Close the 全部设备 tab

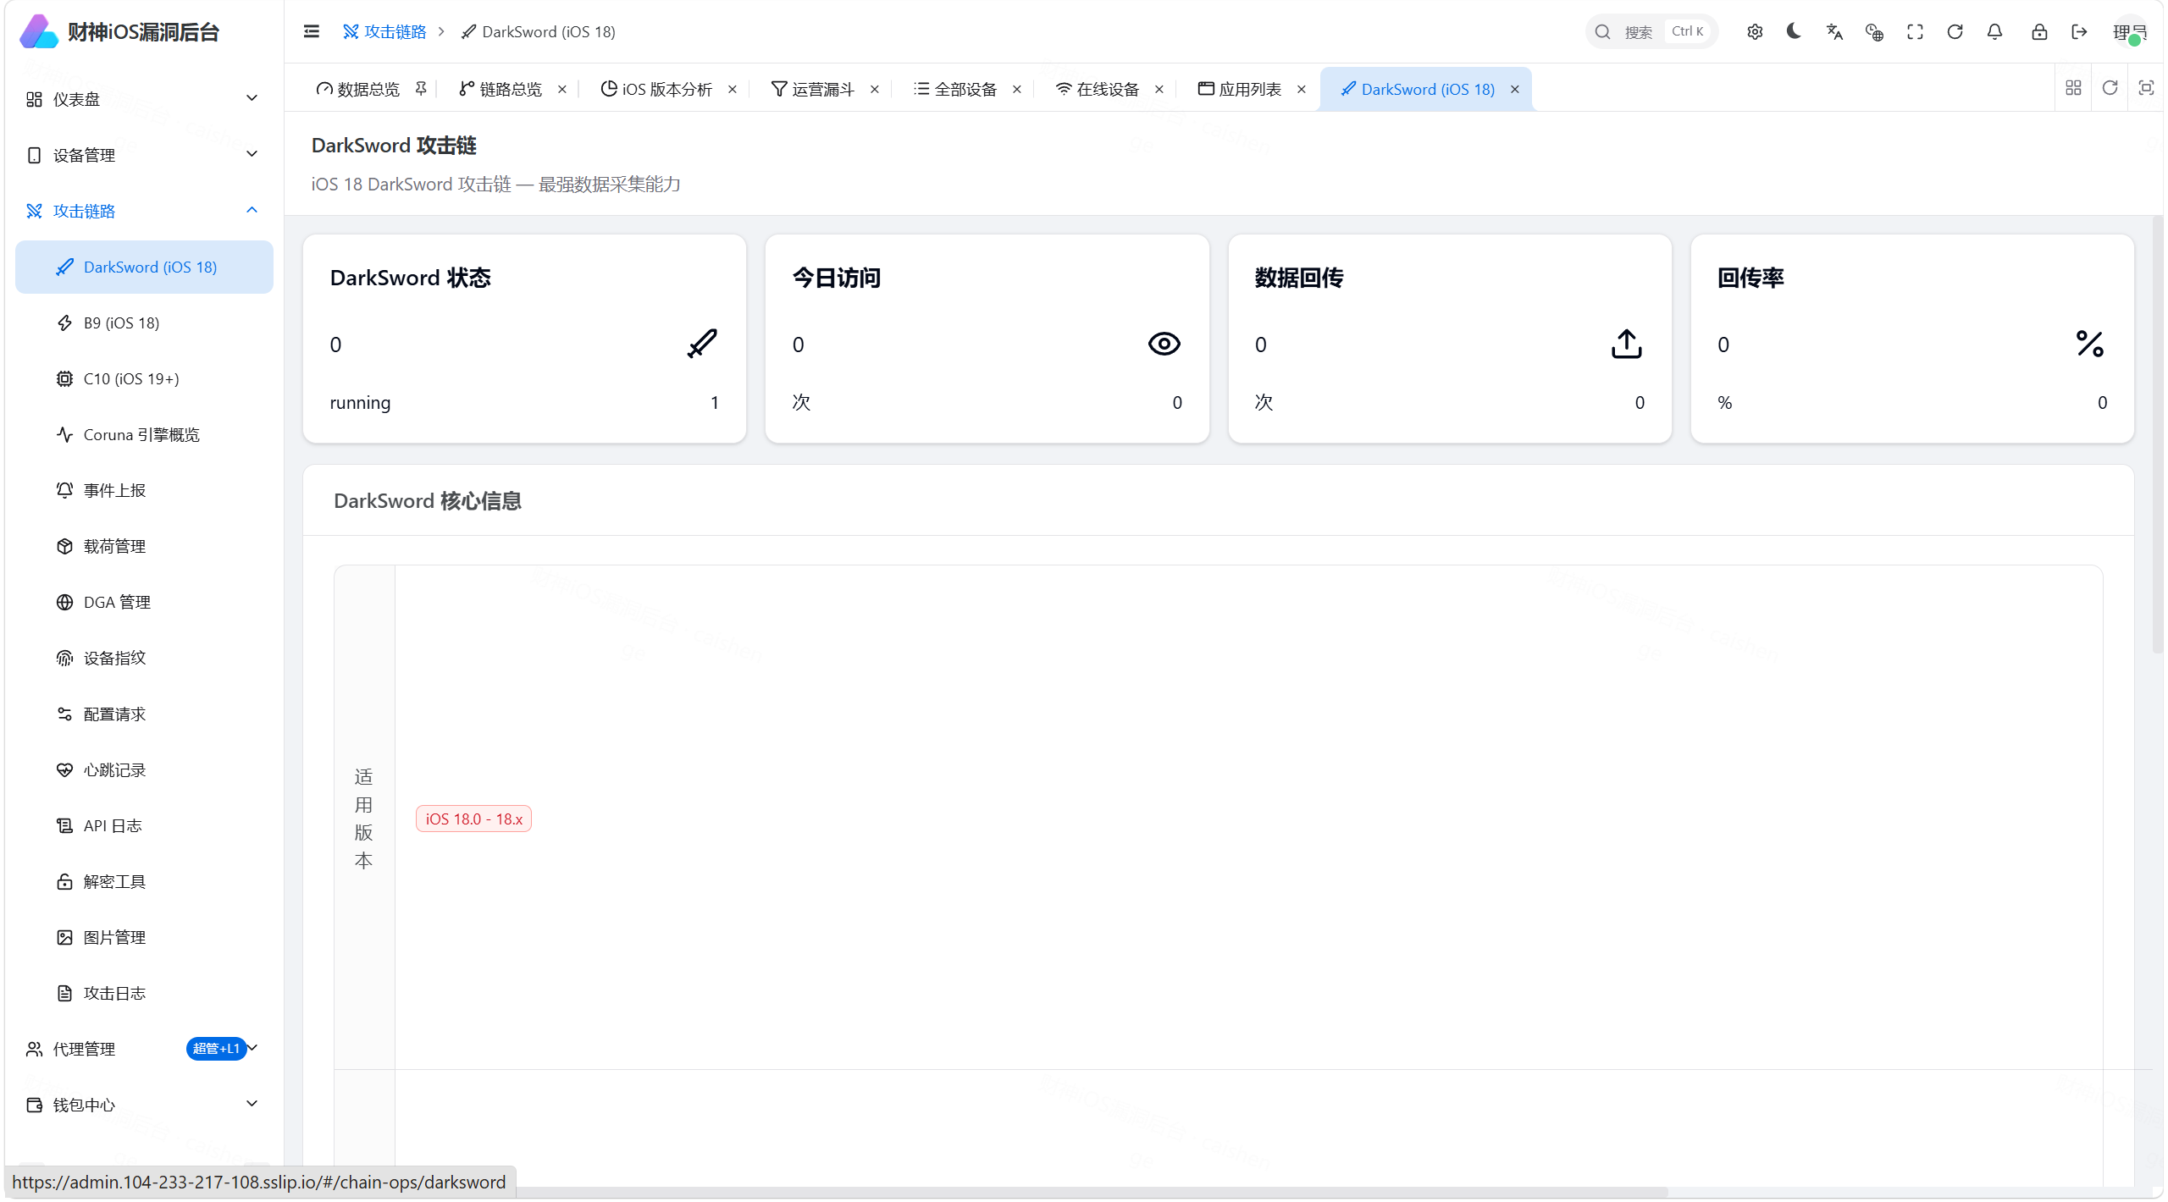pyautogui.click(x=1017, y=89)
